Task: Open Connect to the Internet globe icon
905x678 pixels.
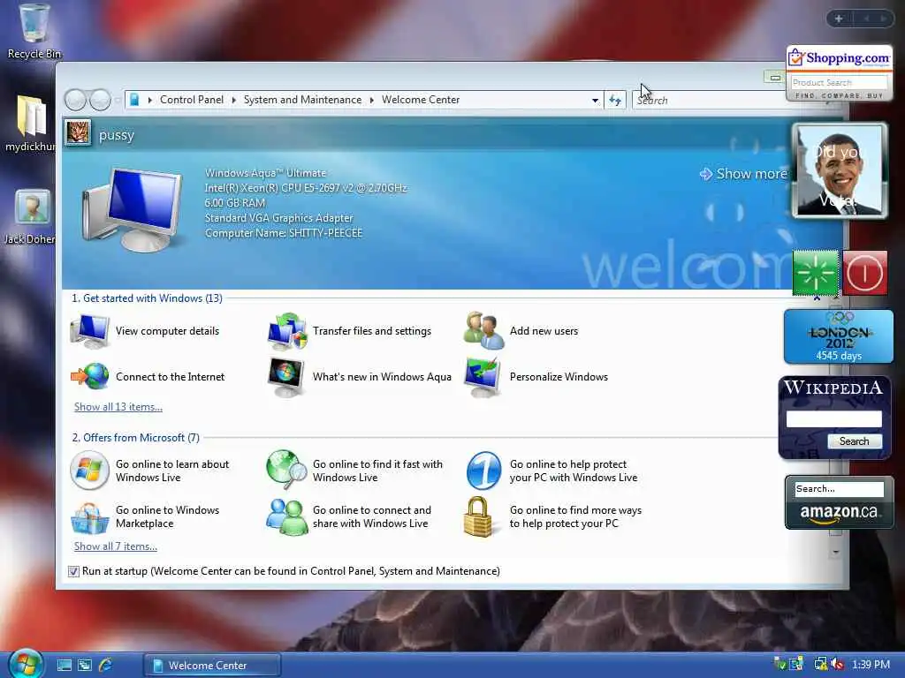Action: (89, 376)
